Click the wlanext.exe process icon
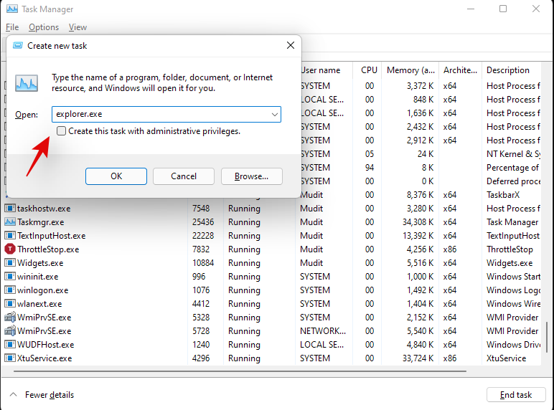Viewport: 554px width, 410px height. (x=10, y=303)
